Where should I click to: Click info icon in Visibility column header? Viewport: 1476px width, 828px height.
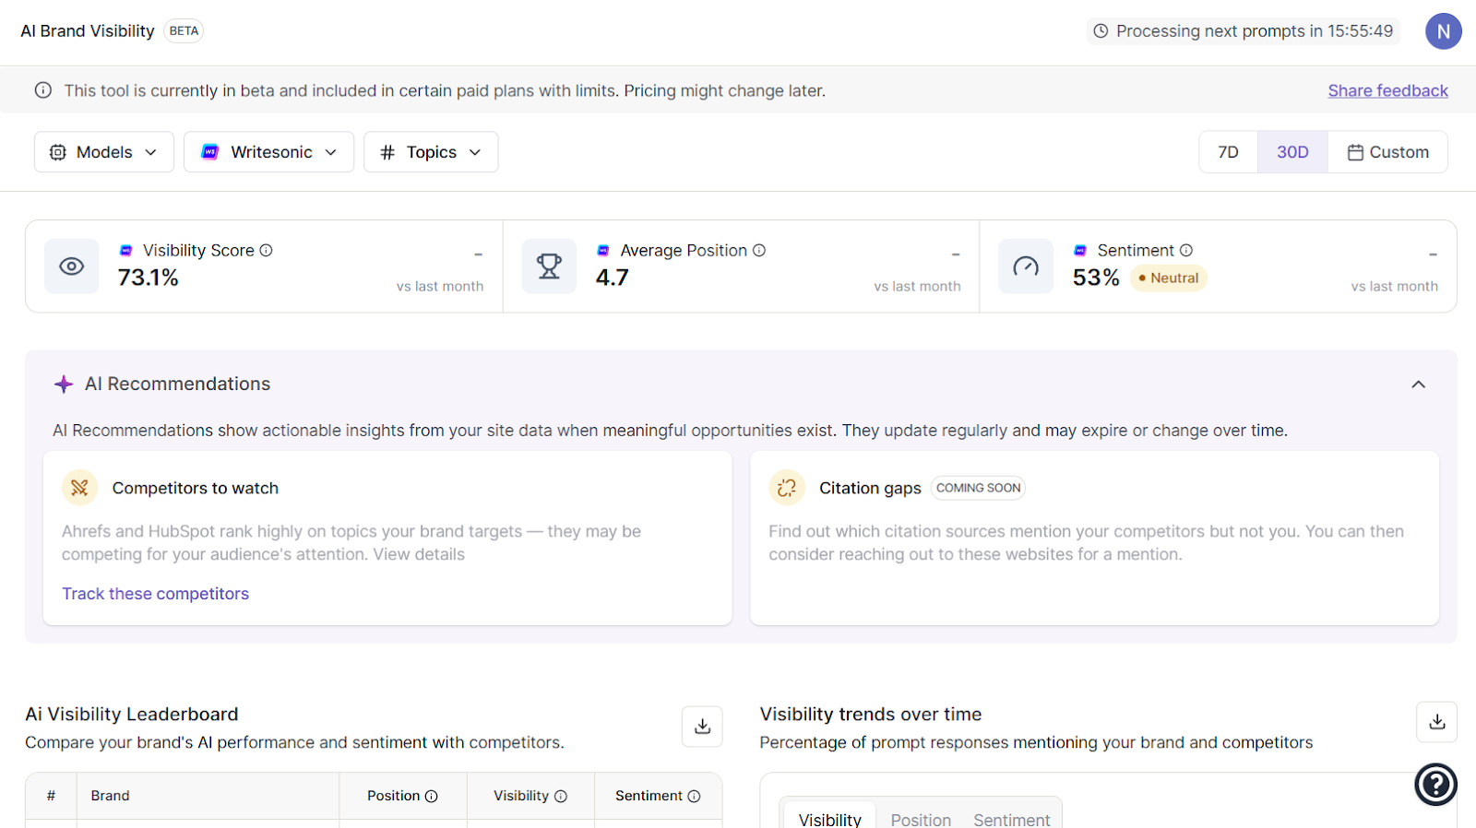[561, 797]
